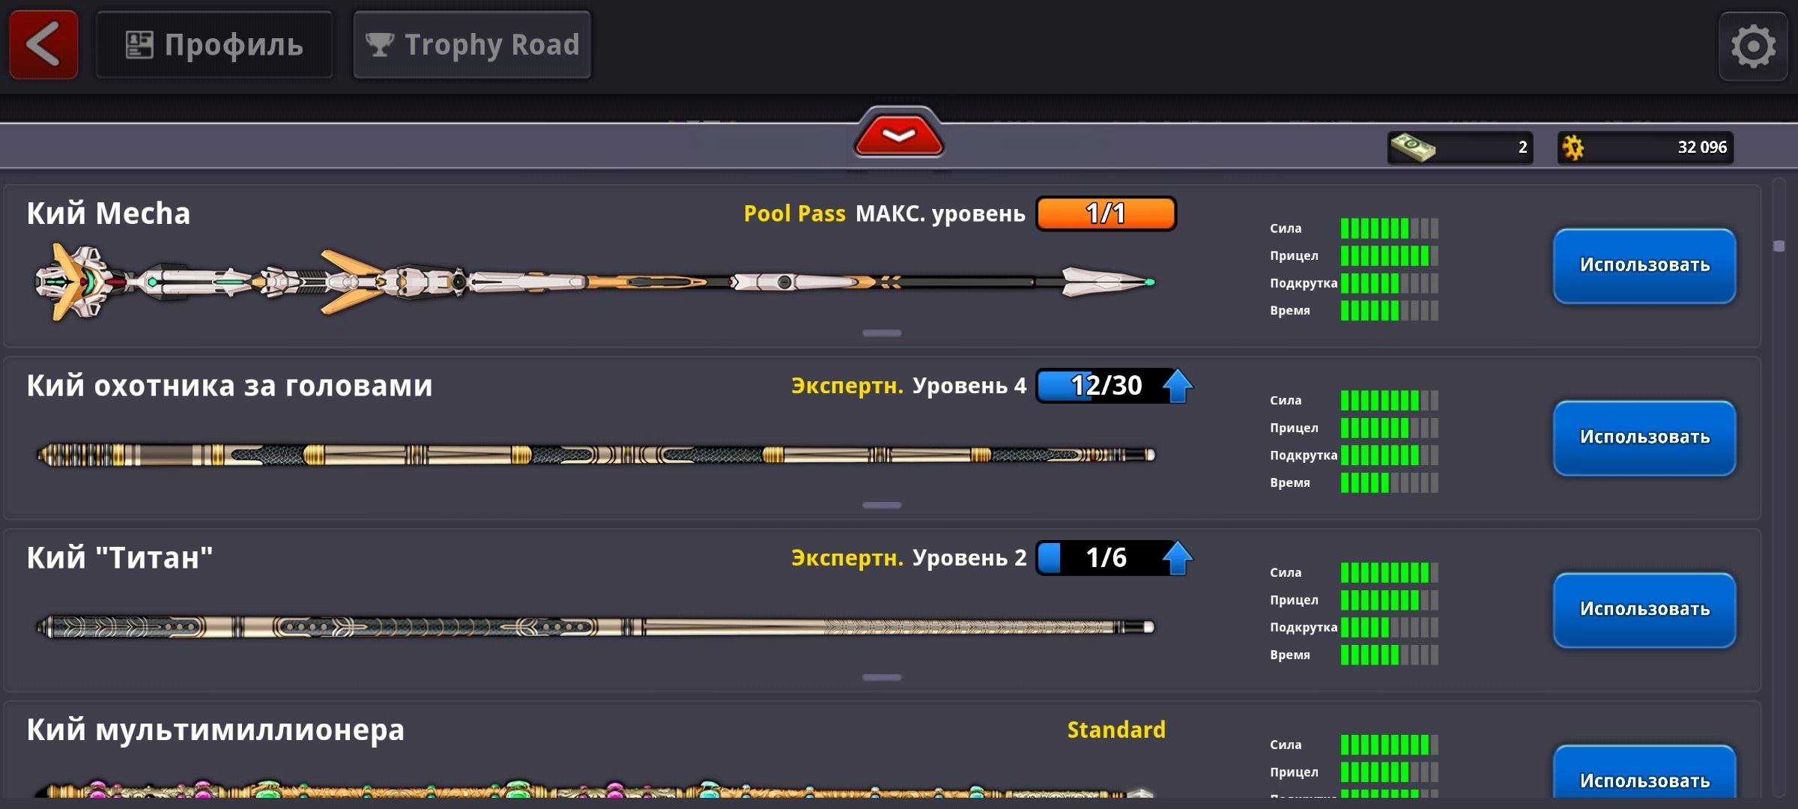This screenshot has width=1798, height=809.
Task: Click Подкрутка stat bar of bounty hunter cue
Action: tap(1390, 455)
